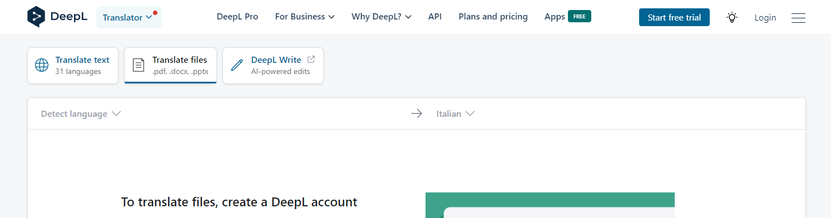Expand the Why DeepL? menu
The image size is (831, 218).
(382, 17)
